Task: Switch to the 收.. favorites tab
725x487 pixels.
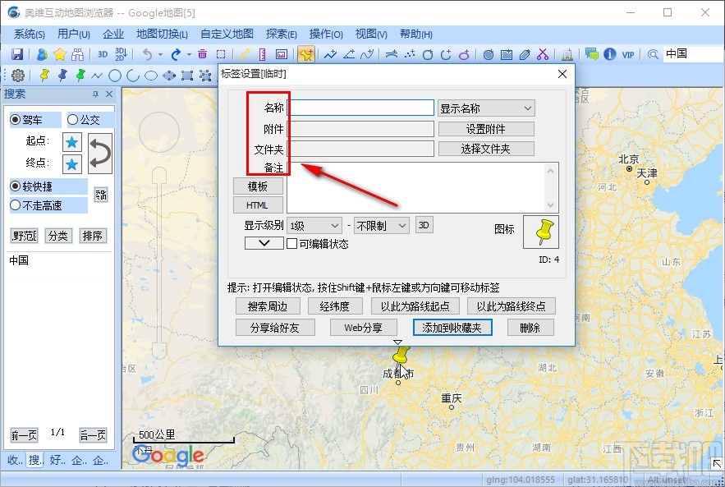Action: (x=14, y=460)
